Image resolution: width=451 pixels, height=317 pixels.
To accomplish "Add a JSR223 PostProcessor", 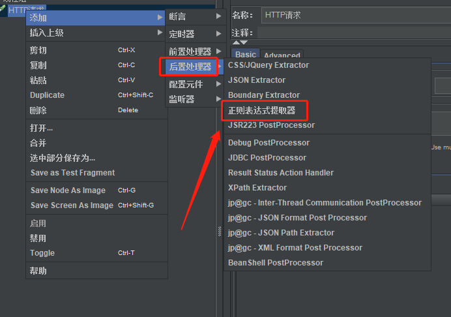I will pos(327,125).
